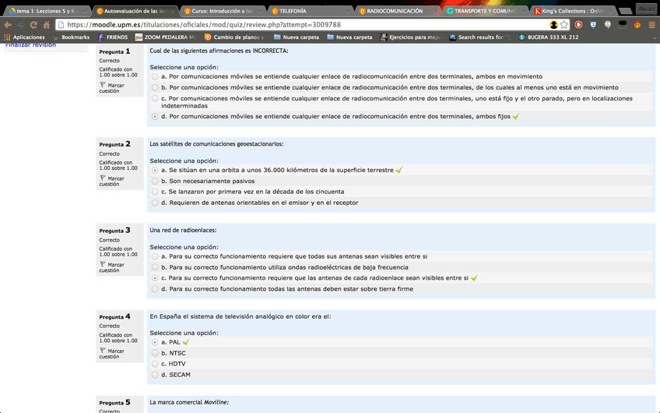660x413 pixels.
Task: Select option b 'Son necesariamente pasivos'
Action: click(155, 181)
